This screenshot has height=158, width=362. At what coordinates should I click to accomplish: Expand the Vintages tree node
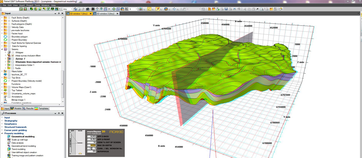tap(6, 52)
